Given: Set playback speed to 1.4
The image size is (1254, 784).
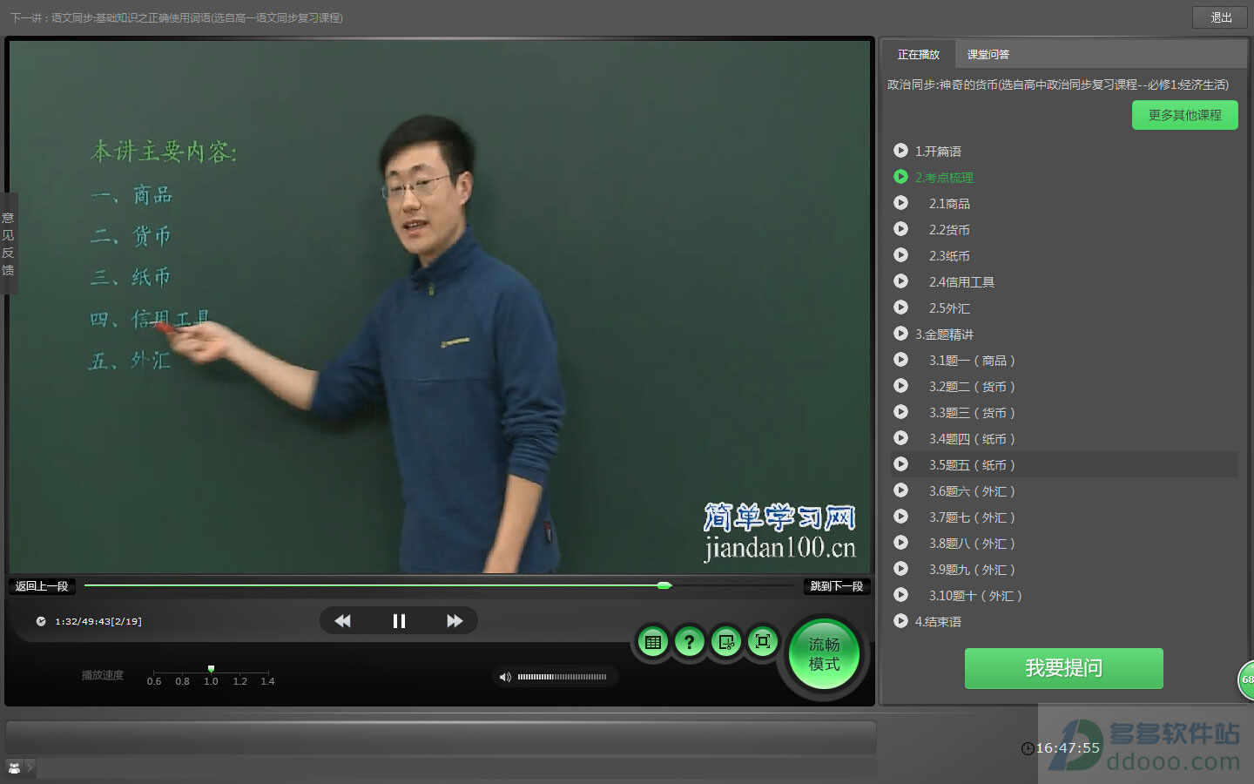Looking at the screenshot, I should (x=267, y=681).
